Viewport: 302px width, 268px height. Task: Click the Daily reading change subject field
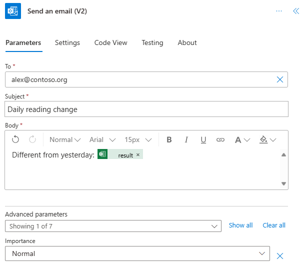(x=146, y=109)
